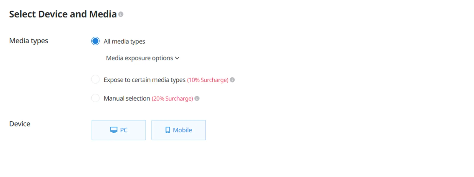Click the info icon beside the Select Device and Media heading
474x177 pixels.
click(x=121, y=14)
